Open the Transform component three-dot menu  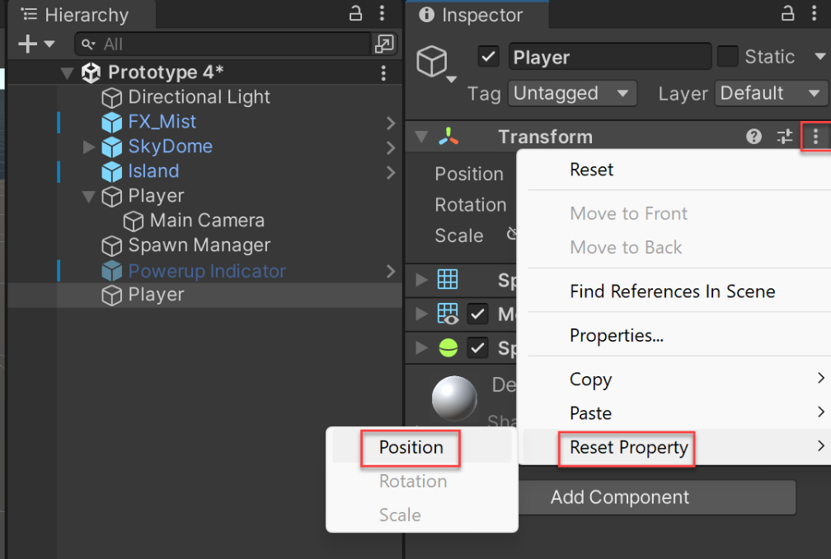coord(815,137)
